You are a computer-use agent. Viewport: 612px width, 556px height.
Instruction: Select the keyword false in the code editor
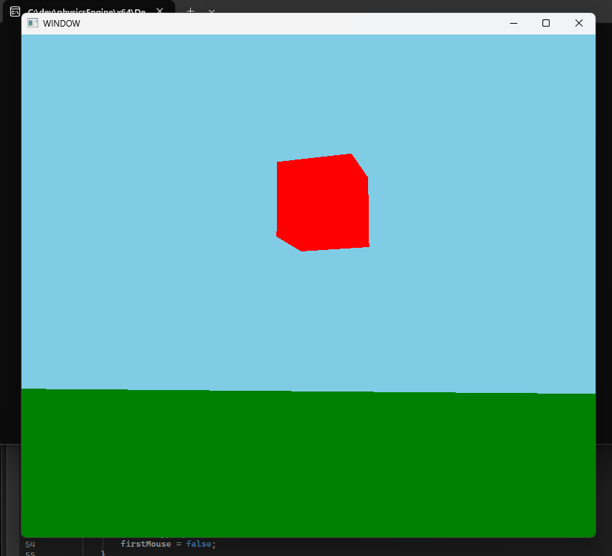(x=200, y=544)
